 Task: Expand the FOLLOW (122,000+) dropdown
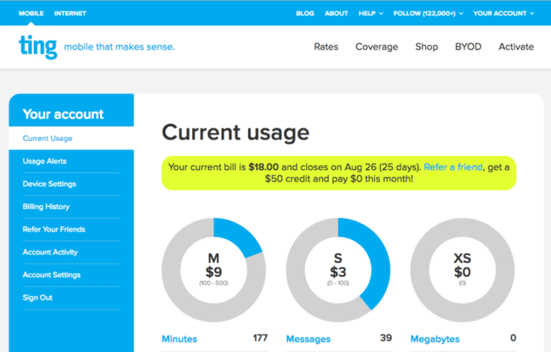pyautogui.click(x=428, y=13)
